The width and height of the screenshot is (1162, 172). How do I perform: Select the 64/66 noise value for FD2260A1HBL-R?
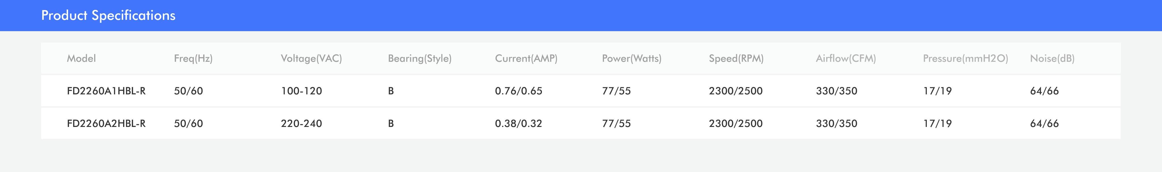click(x=1044, y=91)
